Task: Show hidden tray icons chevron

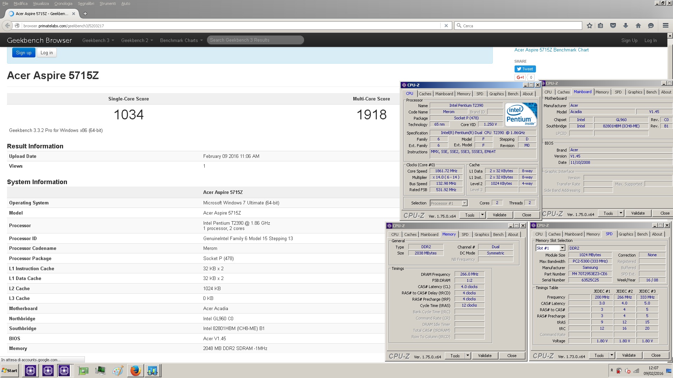Action: click(x=612, y=370)
